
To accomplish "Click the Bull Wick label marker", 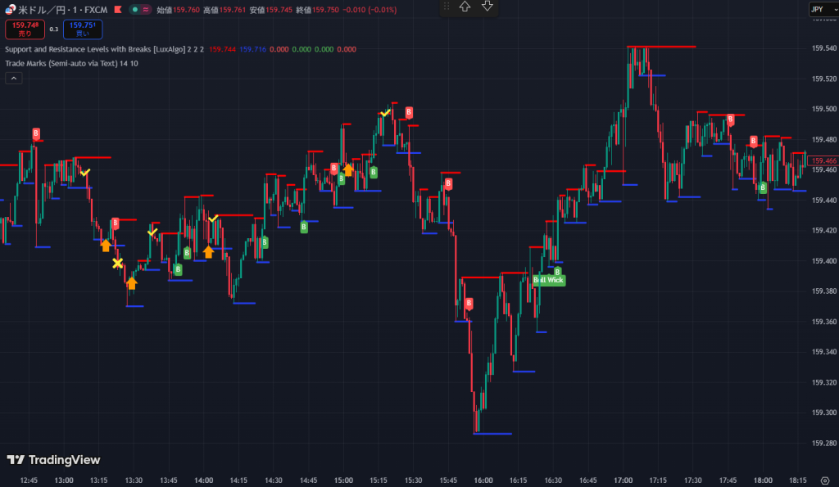I will pyautogui.click(x=549, y=280).
